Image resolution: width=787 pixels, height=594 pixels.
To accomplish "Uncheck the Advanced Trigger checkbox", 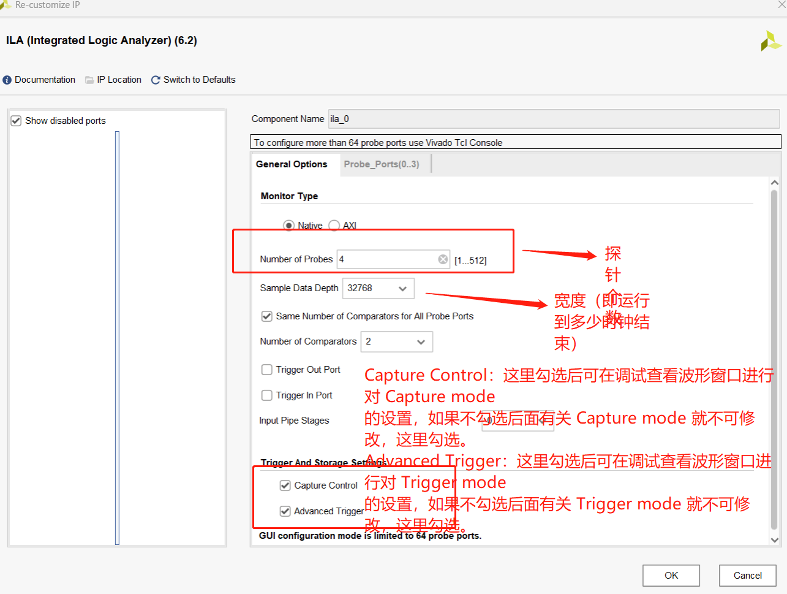I will pyautogui.click(x=285, y=511).
